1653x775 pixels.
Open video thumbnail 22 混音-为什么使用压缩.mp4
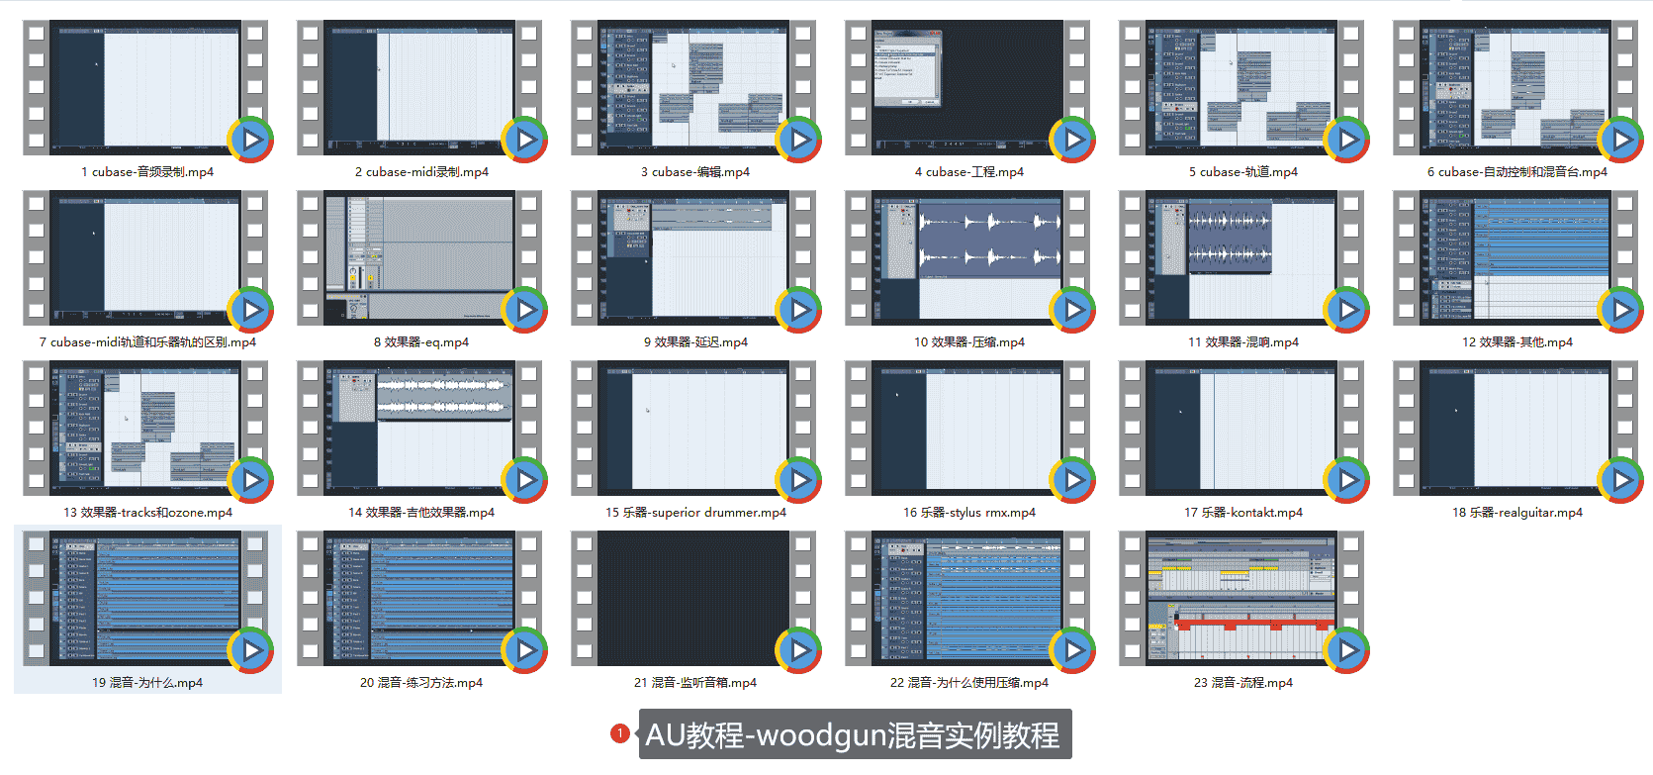pos(968,599)
